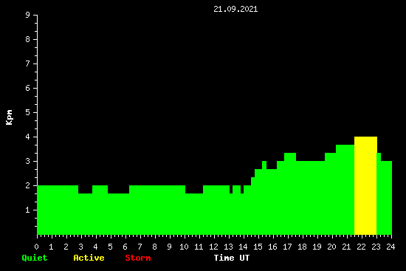Select the yellow active bar at 22

365,185
